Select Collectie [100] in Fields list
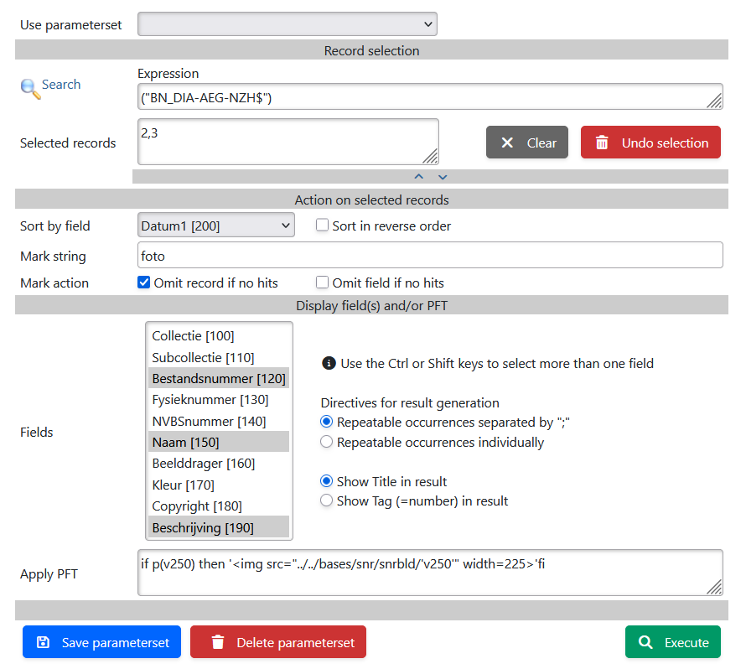Viewport: 746px width, 669px height. [x=193, y=336]
